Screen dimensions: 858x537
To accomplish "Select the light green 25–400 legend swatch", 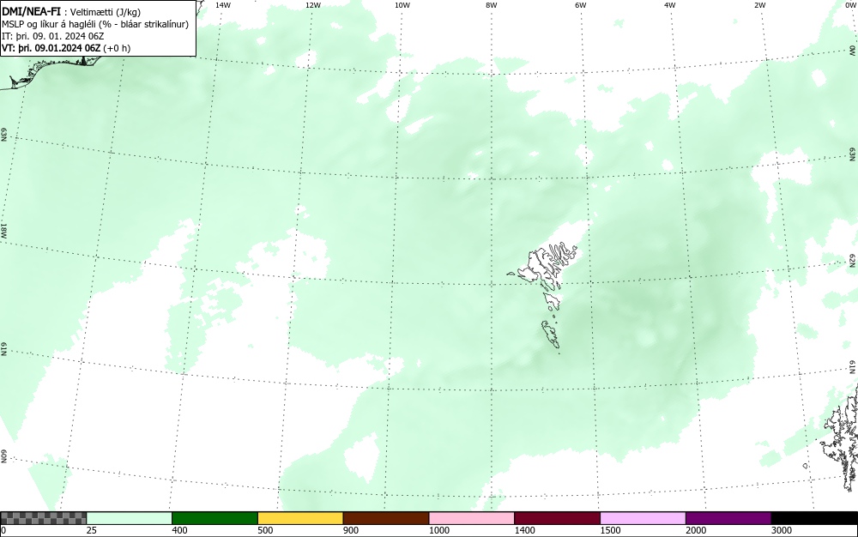I will point(130,518).
